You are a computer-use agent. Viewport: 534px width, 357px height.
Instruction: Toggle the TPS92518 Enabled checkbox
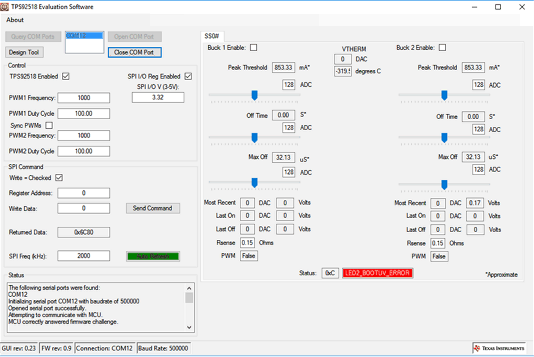[x=66, y=76]
